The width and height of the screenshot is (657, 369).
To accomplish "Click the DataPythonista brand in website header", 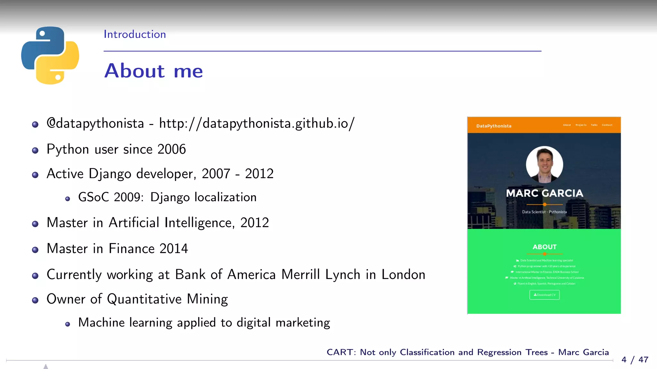I will coord(494,126).
